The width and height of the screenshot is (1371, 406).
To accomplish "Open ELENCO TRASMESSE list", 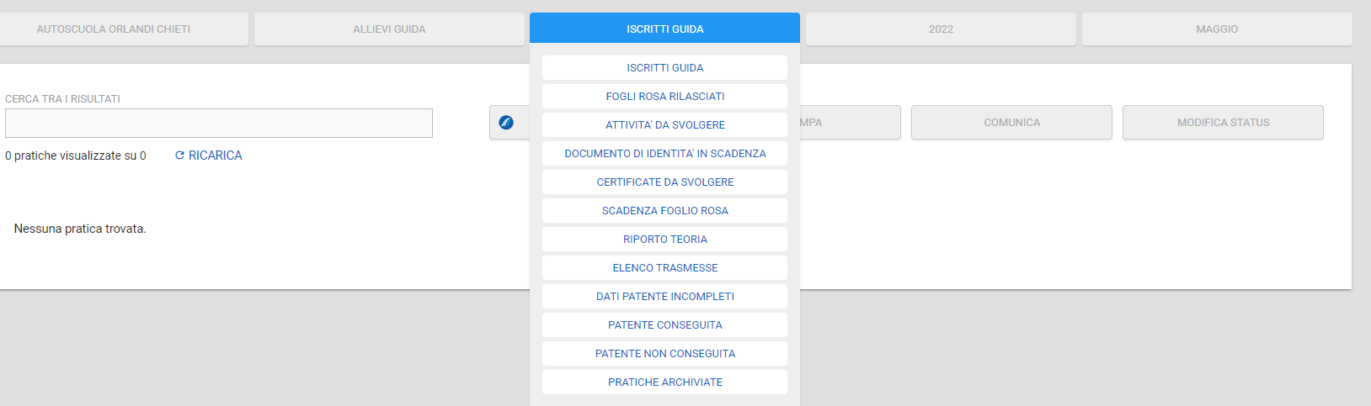I will click(664, 268).
